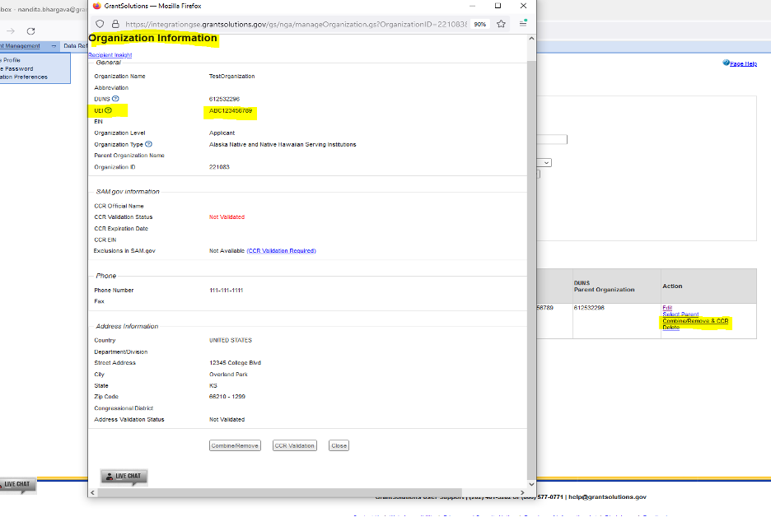Open the dropdown in the background search form
This screenshot has width=771, height=517.
click(x=544, y=163)
